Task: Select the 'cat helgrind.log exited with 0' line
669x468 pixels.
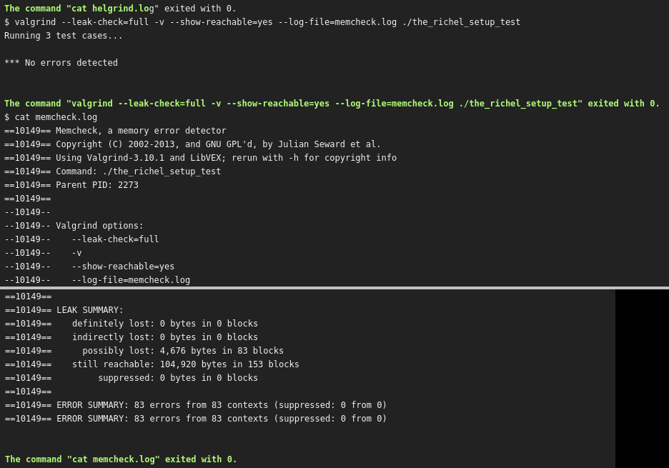Action: 120,8
